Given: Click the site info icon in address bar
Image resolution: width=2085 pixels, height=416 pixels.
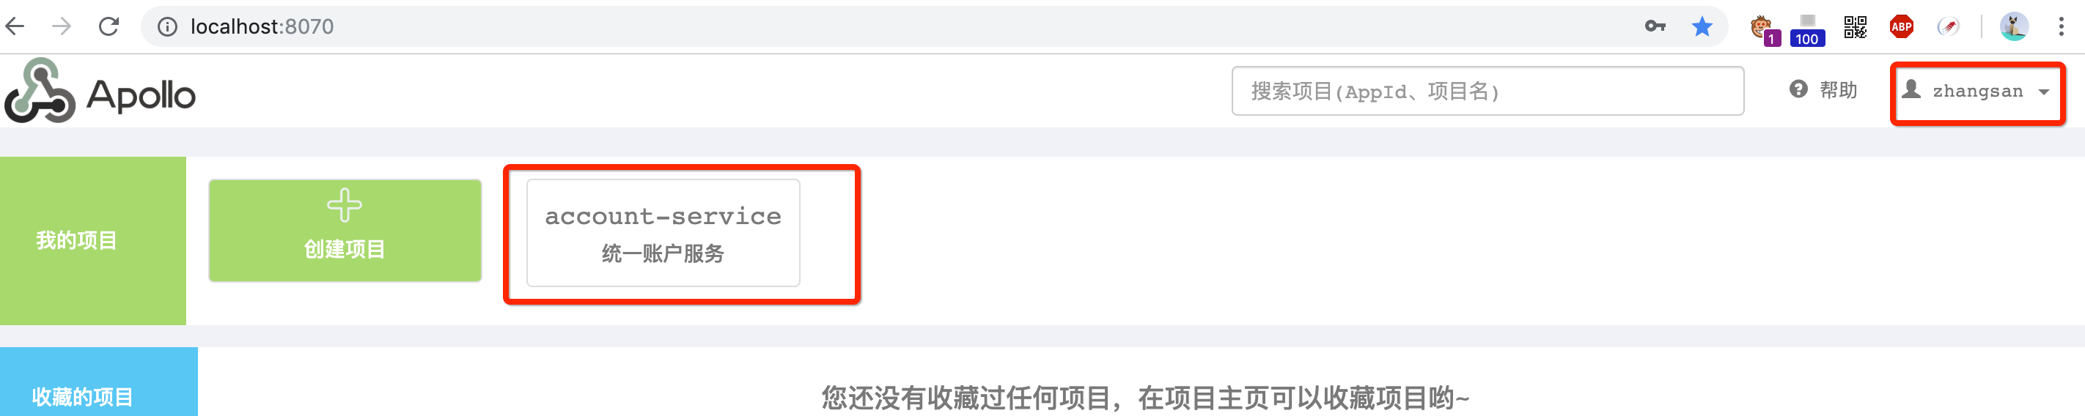Looking at the screenshot, I should click(x=168, y=26).
